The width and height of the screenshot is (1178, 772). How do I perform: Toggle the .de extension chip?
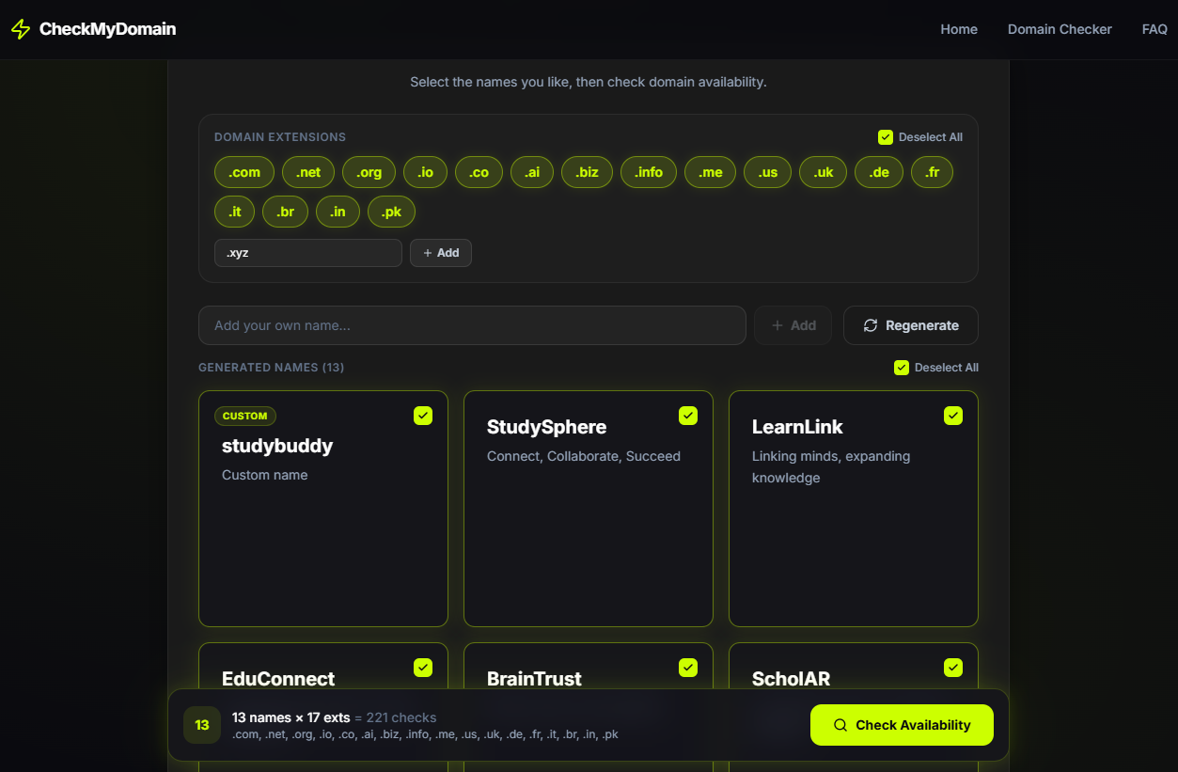coord(879,172)
